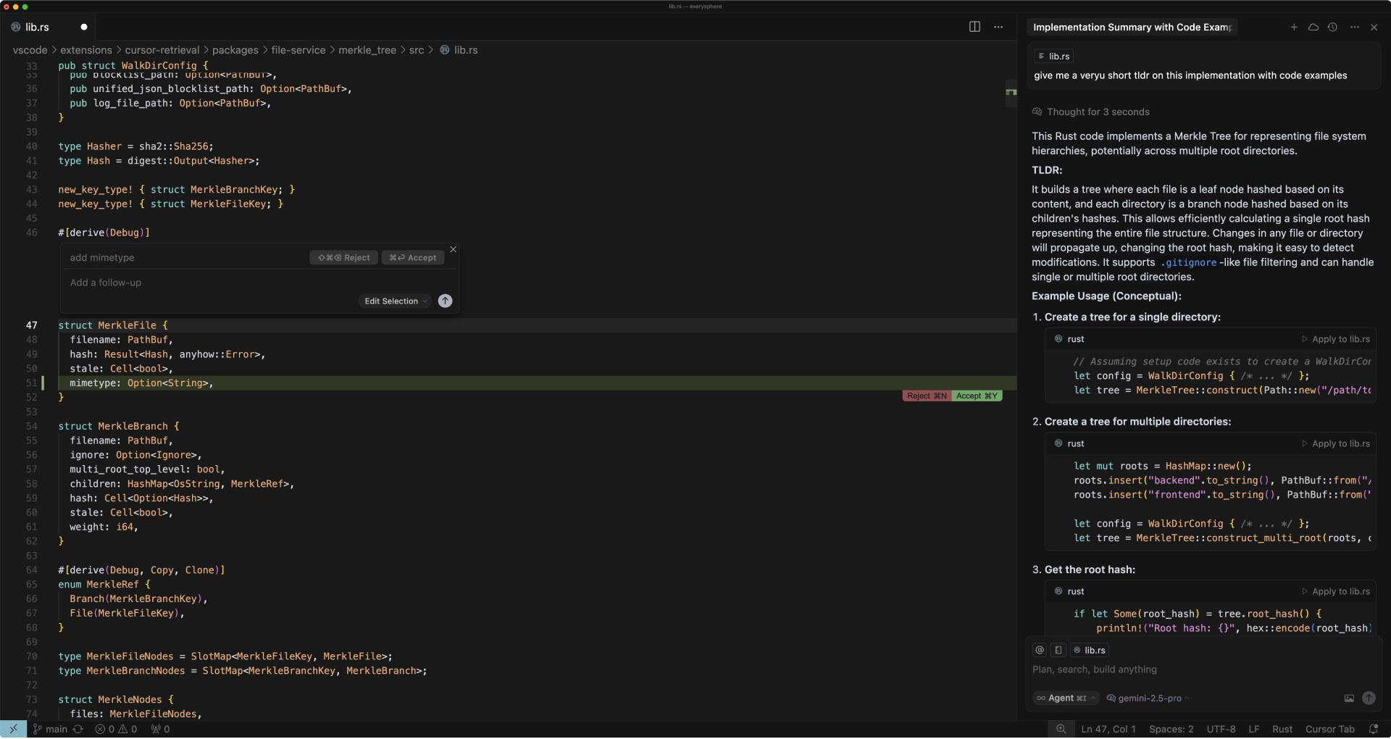Open the gemini-2.5-pro model selector
This screenshot has height=739, width=1391.
pos(1148,698)
